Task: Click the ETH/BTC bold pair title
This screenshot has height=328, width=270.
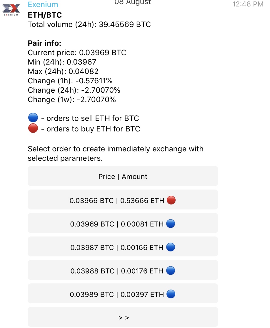Action: click(x=45, y=15)
